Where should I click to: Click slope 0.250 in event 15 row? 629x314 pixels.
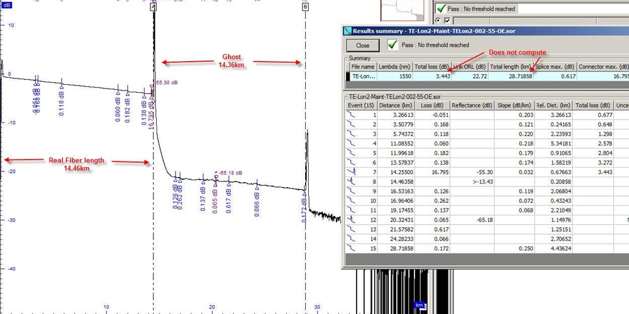coord(515,249)
